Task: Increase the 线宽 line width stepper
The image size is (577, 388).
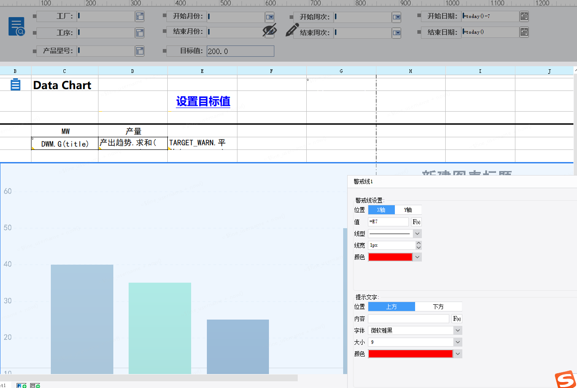Action: (x=419, y=243)
